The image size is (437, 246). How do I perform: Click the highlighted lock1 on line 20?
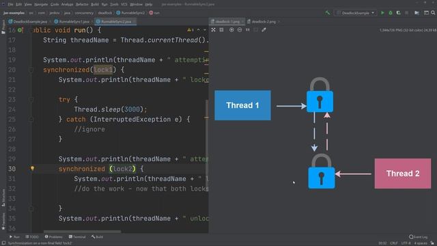point(103,70)
